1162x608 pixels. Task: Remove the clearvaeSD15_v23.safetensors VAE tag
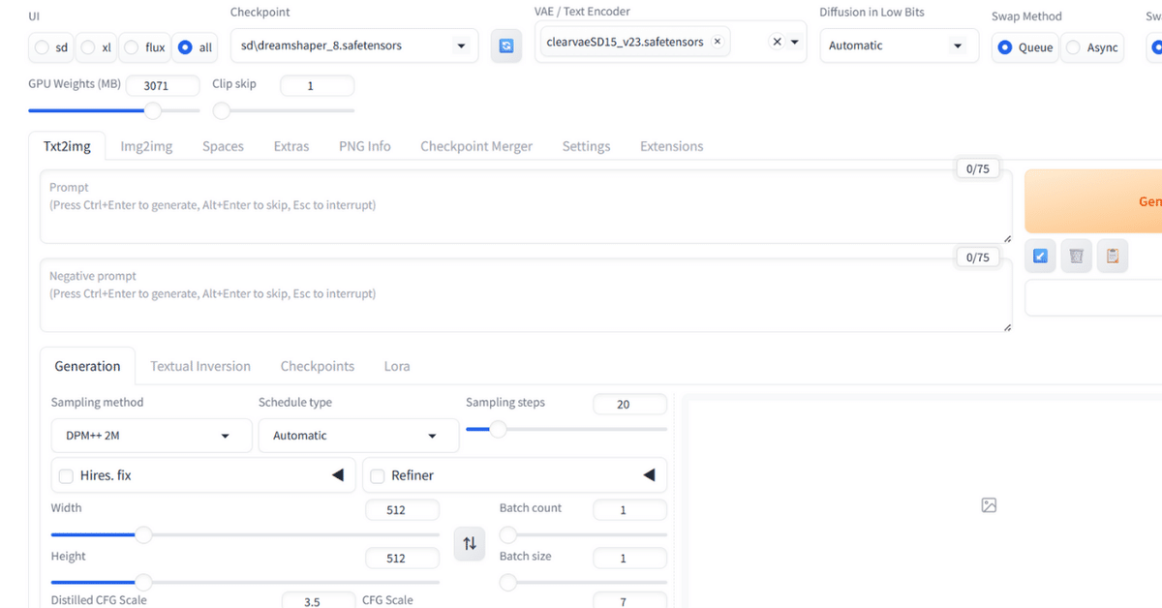pyautogui.click(x=717, y=41)
